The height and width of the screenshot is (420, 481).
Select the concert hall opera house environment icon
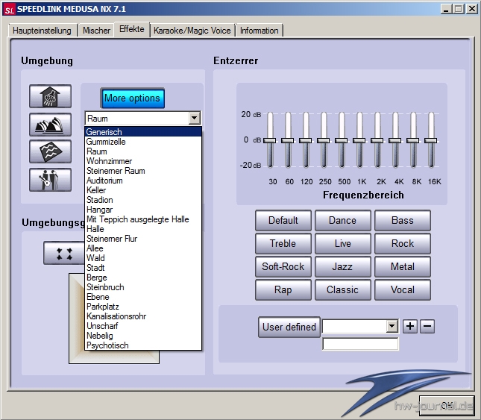pyautogui.click(x=50, y=125)
